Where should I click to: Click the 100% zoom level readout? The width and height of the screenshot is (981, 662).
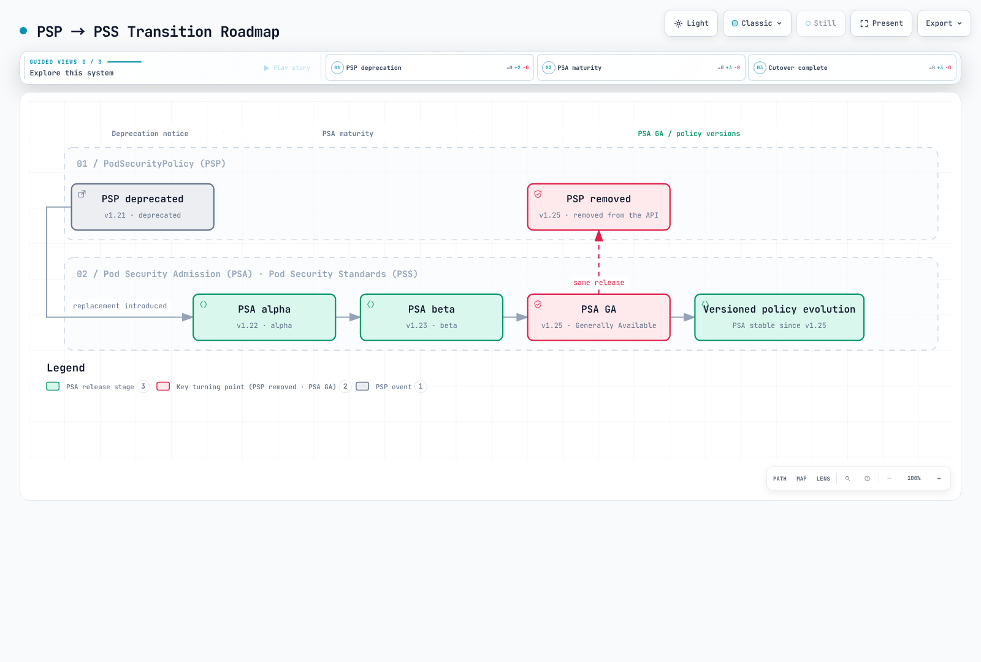point(914,479)
